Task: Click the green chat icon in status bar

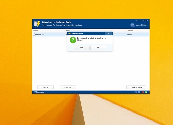Action: 146,92
